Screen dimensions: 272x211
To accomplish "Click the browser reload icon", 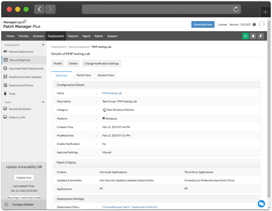I will click(x=236, y=9).
